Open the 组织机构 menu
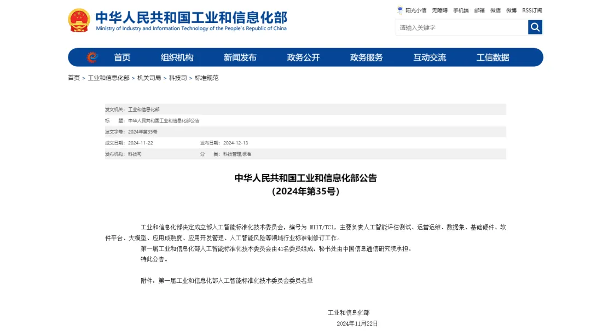 [177, 57]
